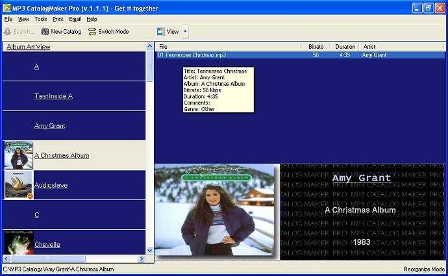Click the Album Art View header

[x=29, y=47]
